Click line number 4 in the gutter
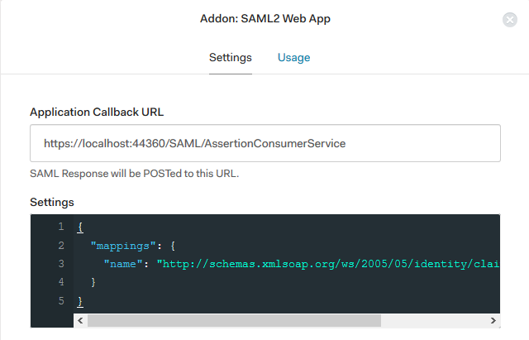Screen dimensions: 529x340 [x=60, y=283]
